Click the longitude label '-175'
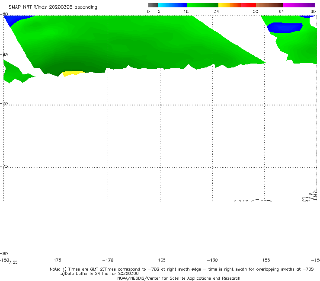 point(56,260)
